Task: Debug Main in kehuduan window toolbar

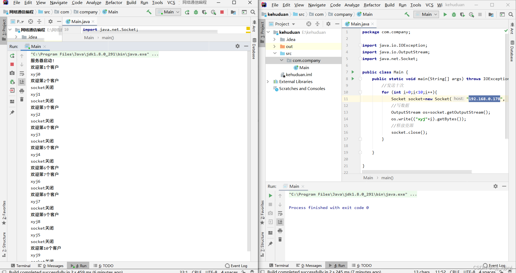Action: pos(454,14)
